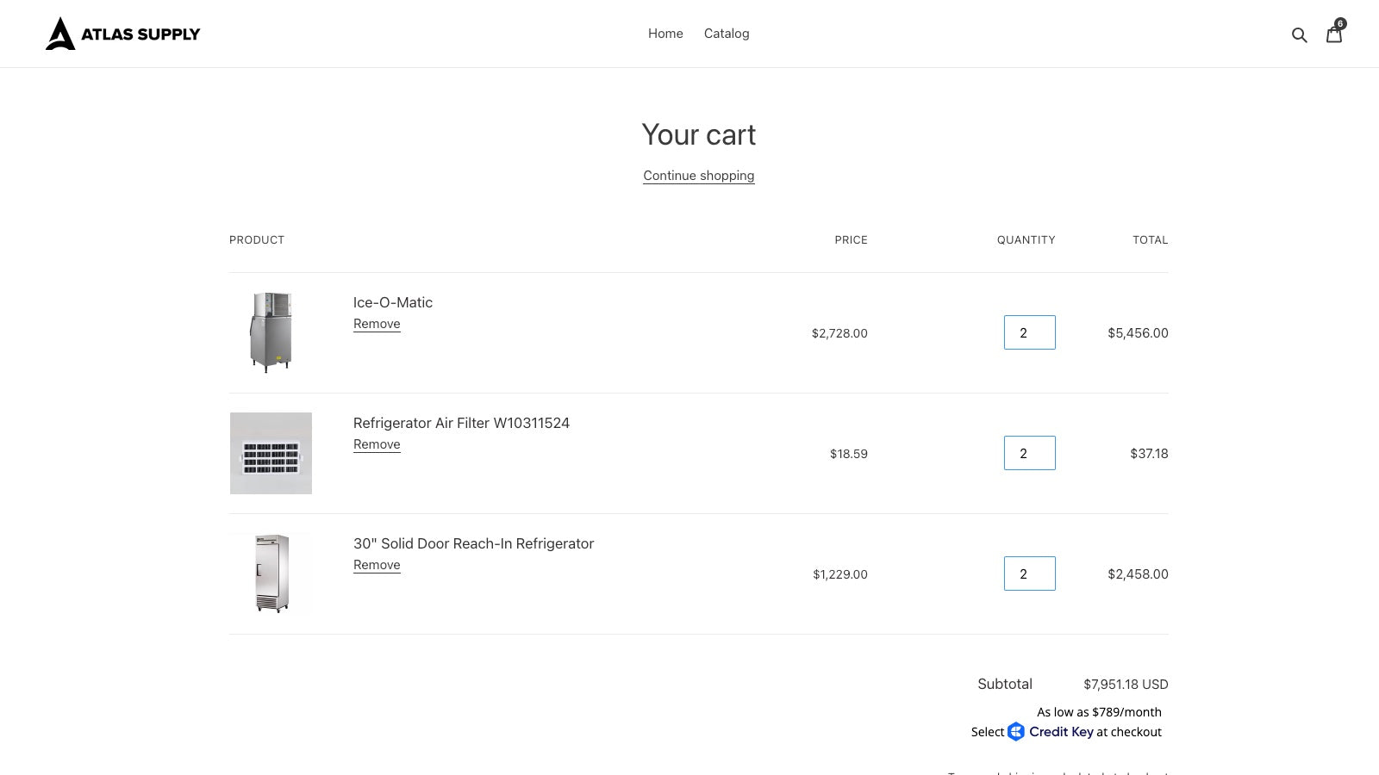Remove the Reach-In Refrigerator from cart

point(377,565)
